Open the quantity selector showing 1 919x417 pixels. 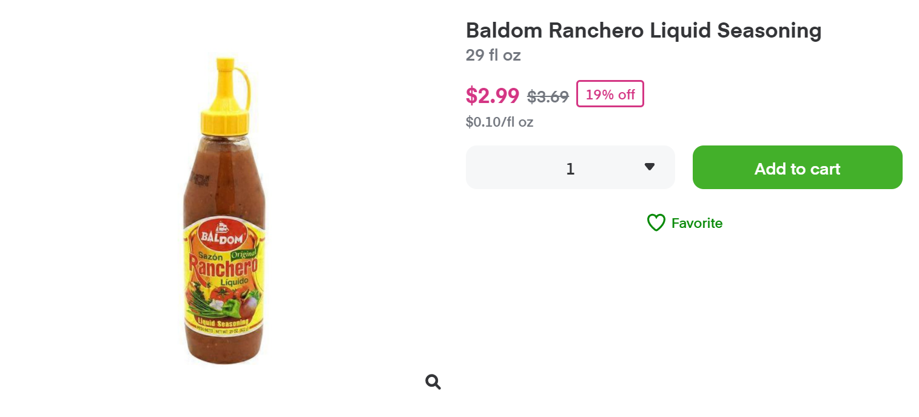[x=570, y=168]
